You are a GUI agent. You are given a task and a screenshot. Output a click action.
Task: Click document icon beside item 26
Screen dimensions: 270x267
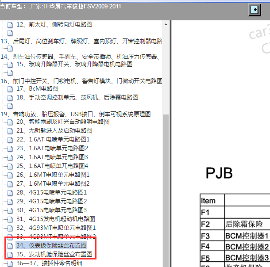(10, 175)
